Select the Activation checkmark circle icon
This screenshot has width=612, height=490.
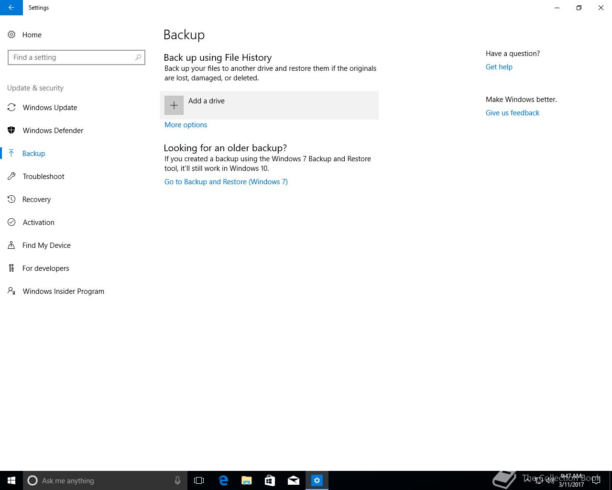click(x=11, y=222)
